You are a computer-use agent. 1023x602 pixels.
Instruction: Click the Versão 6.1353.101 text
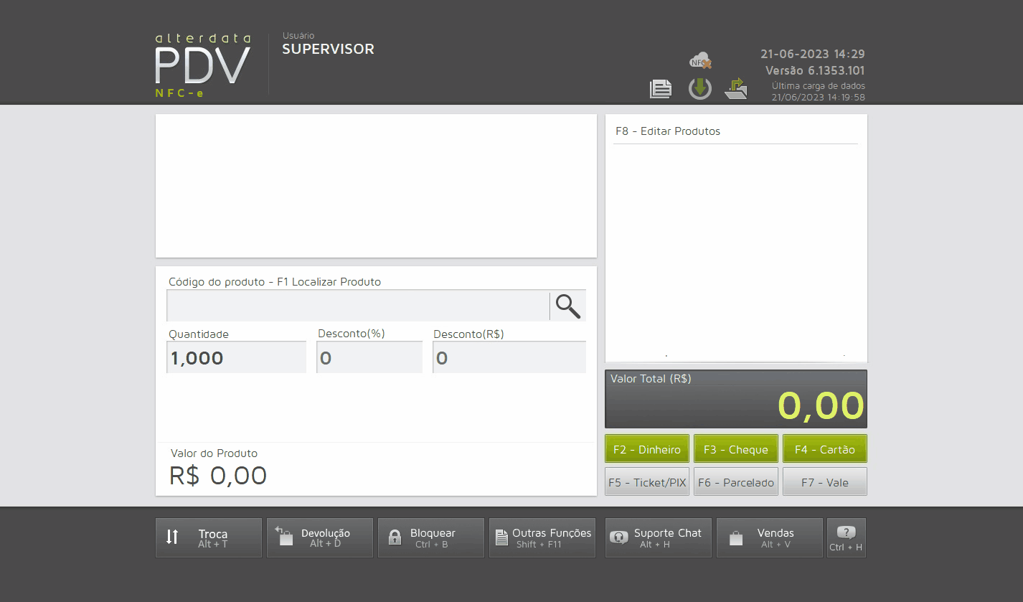(815, 71)
